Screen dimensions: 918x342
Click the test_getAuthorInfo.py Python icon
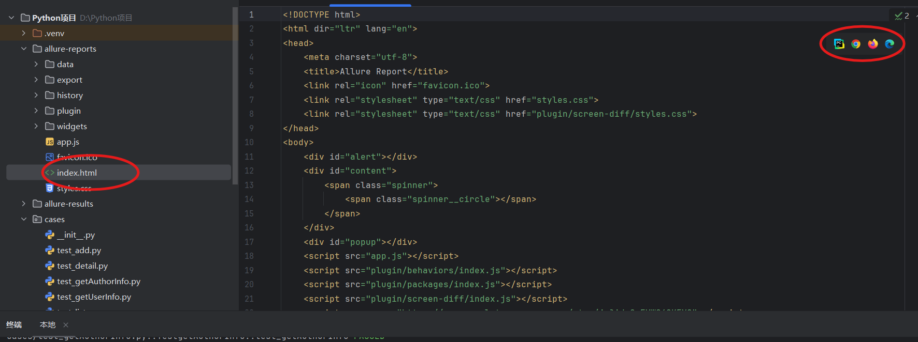coord(50,281)
